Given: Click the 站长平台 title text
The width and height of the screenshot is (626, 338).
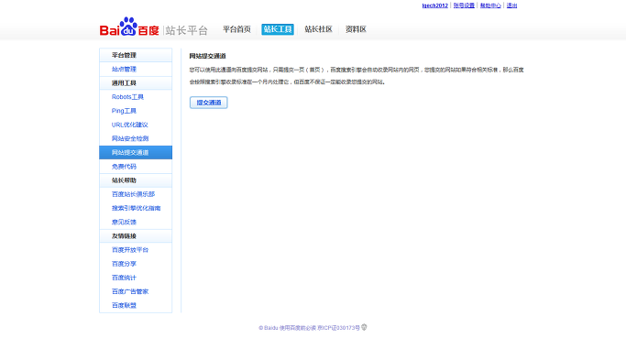Looking at the screenshot, I should 187,30.
